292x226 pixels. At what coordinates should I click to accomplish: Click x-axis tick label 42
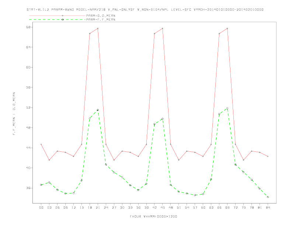click(154, 208)
